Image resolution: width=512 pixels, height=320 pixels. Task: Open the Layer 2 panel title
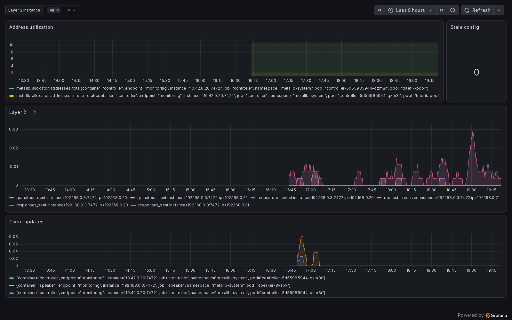click(x=18, y=112)
